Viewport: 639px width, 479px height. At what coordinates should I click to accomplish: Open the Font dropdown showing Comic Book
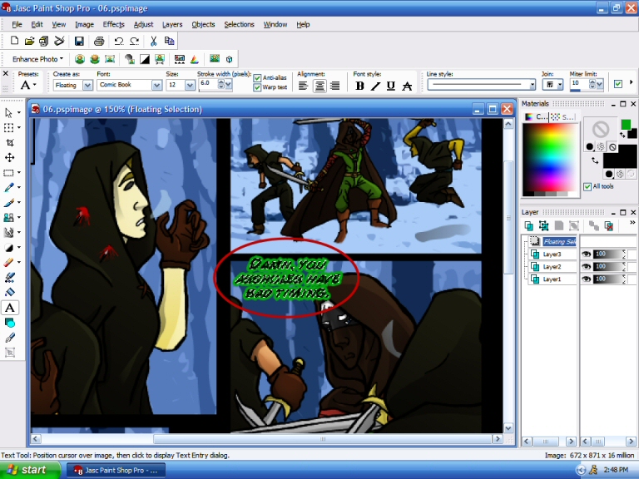click(x=156, y=85)
